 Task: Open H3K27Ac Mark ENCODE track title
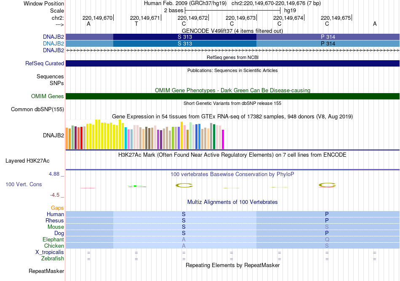point(232,155)
